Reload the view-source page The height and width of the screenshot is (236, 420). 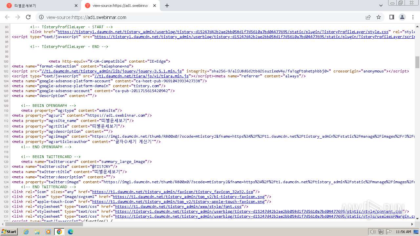coord(28,17)
